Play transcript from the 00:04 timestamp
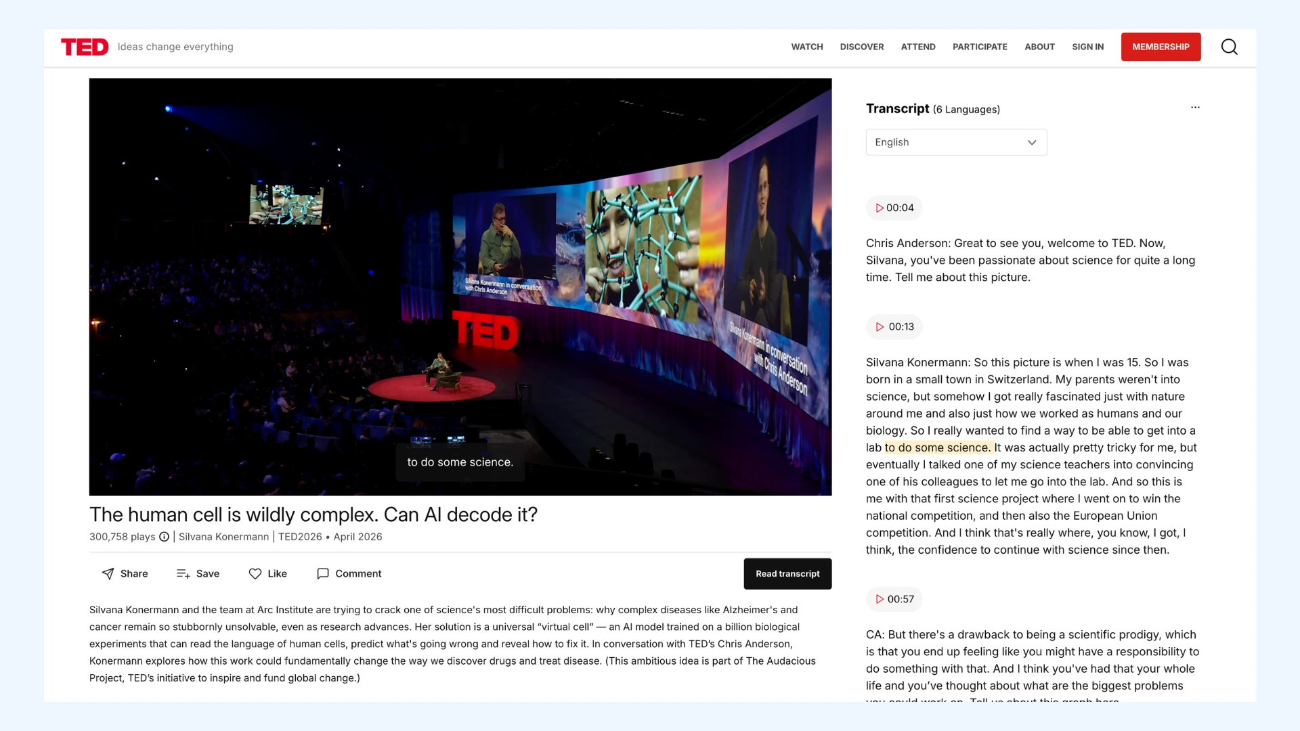The height and width of the screenshot is (731, 1300). tap(894, 208)
